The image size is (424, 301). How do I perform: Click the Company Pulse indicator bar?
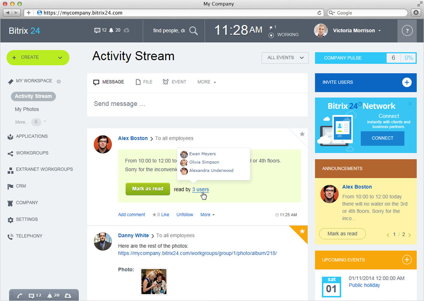click(365, 58)
